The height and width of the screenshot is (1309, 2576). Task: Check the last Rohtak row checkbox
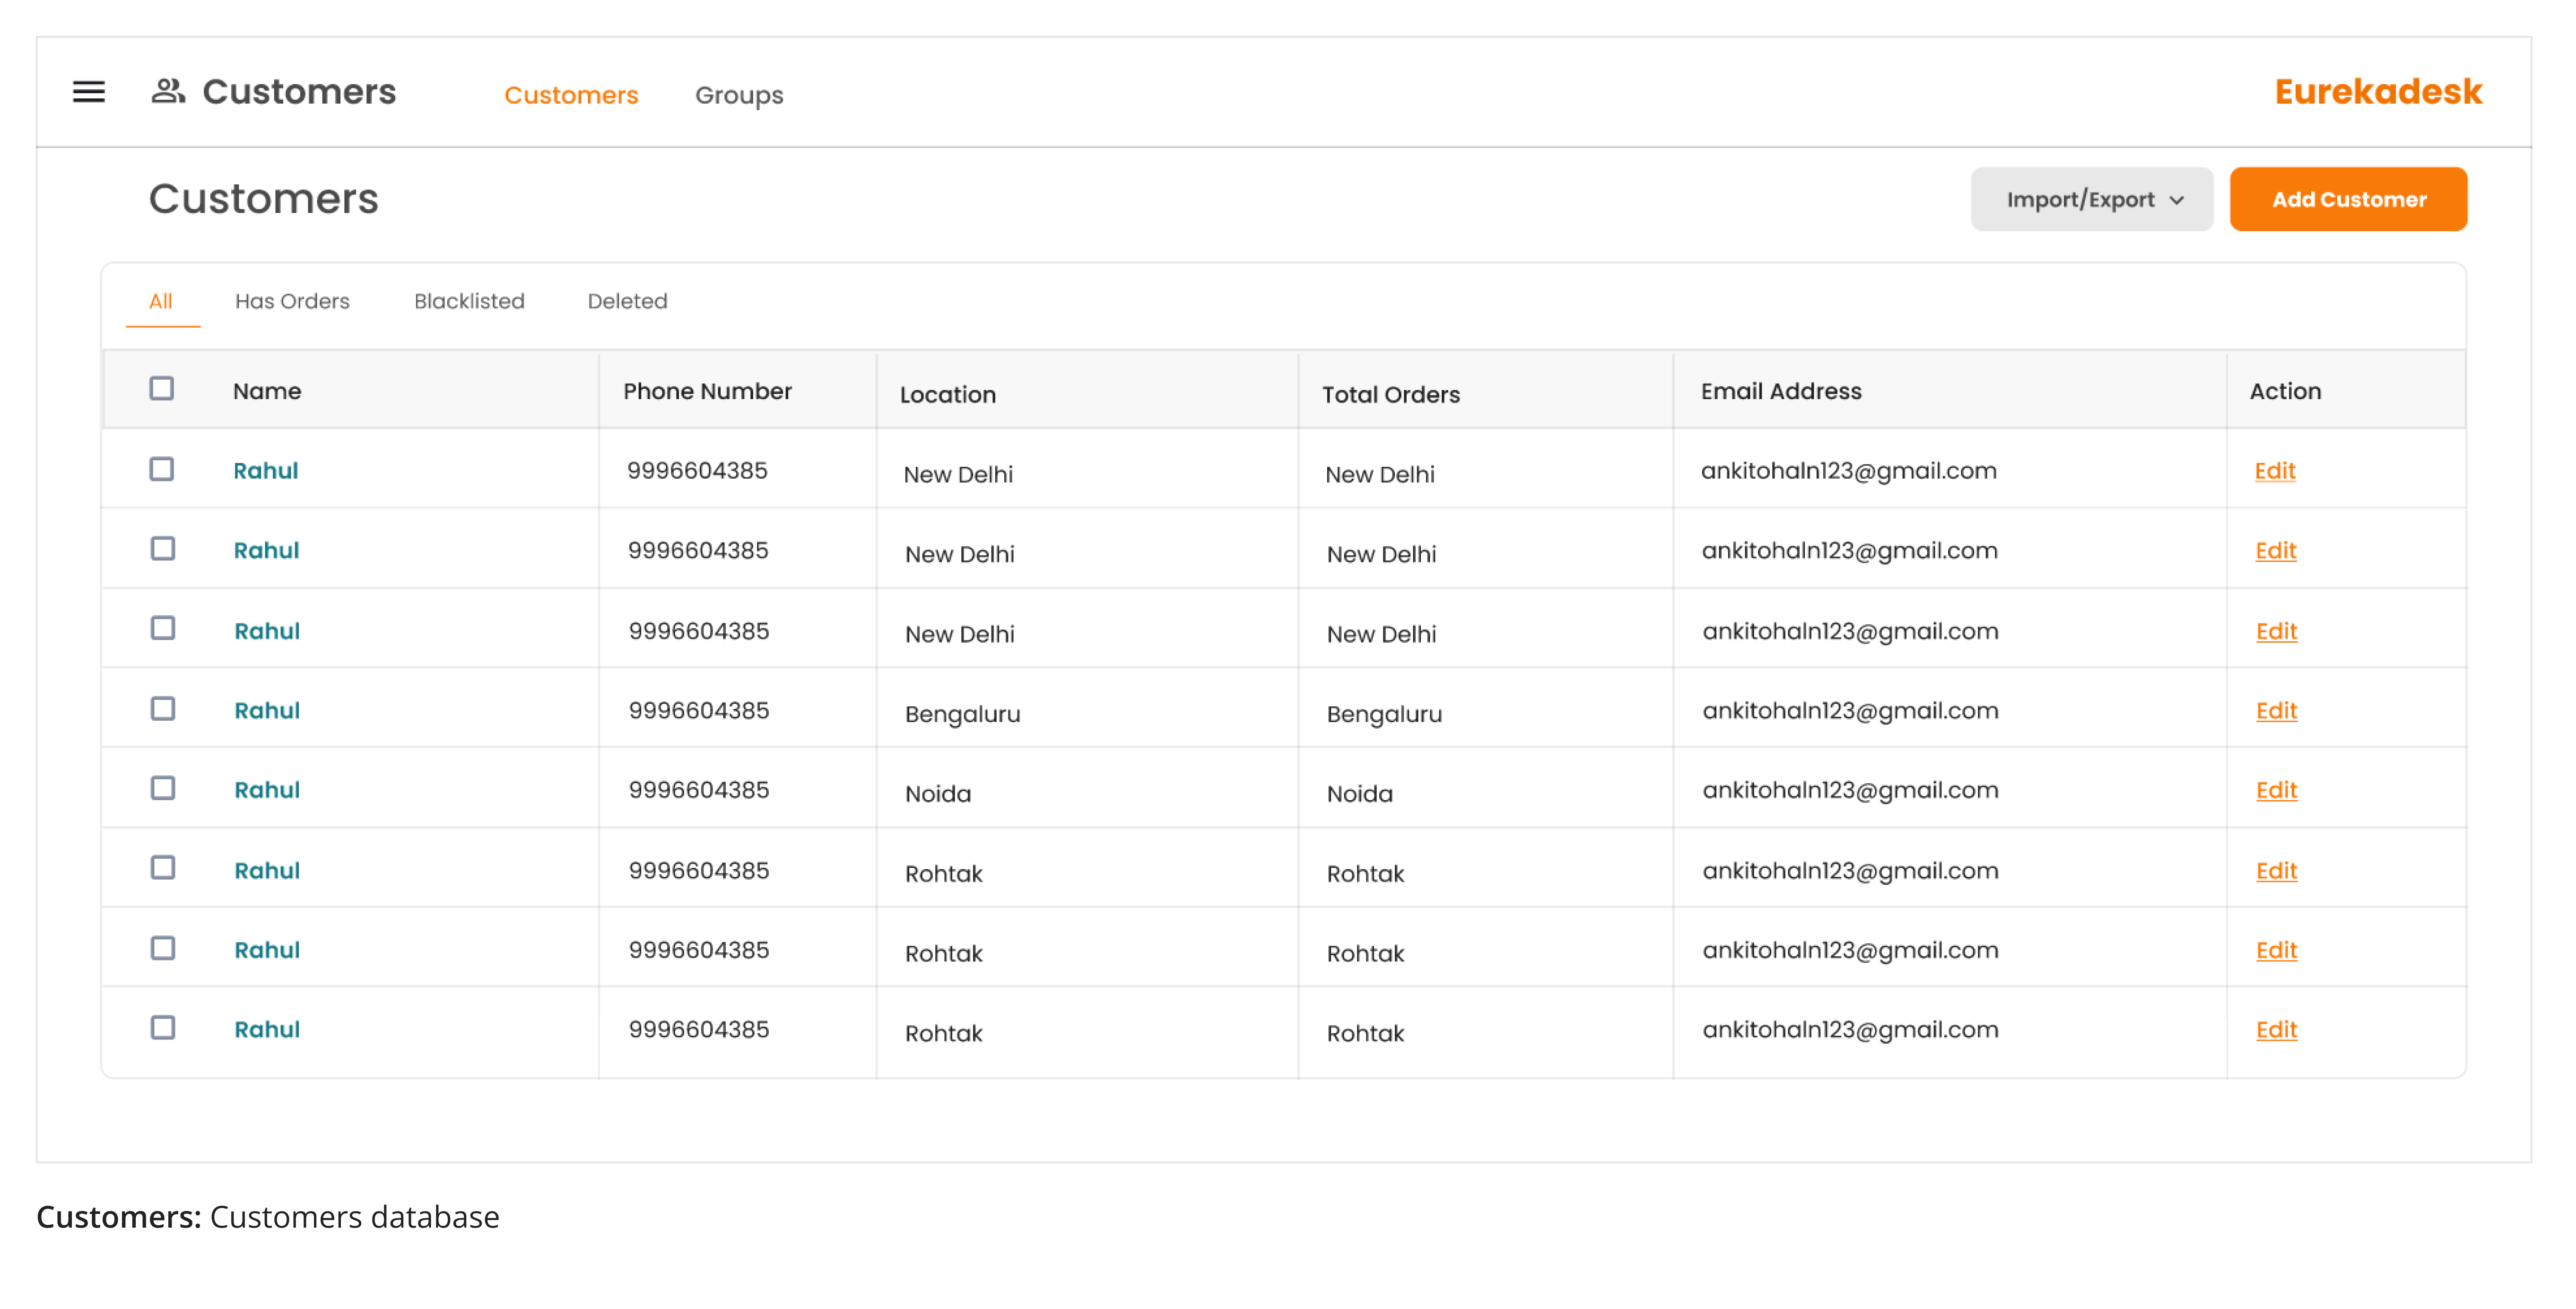pos(162,1028)
